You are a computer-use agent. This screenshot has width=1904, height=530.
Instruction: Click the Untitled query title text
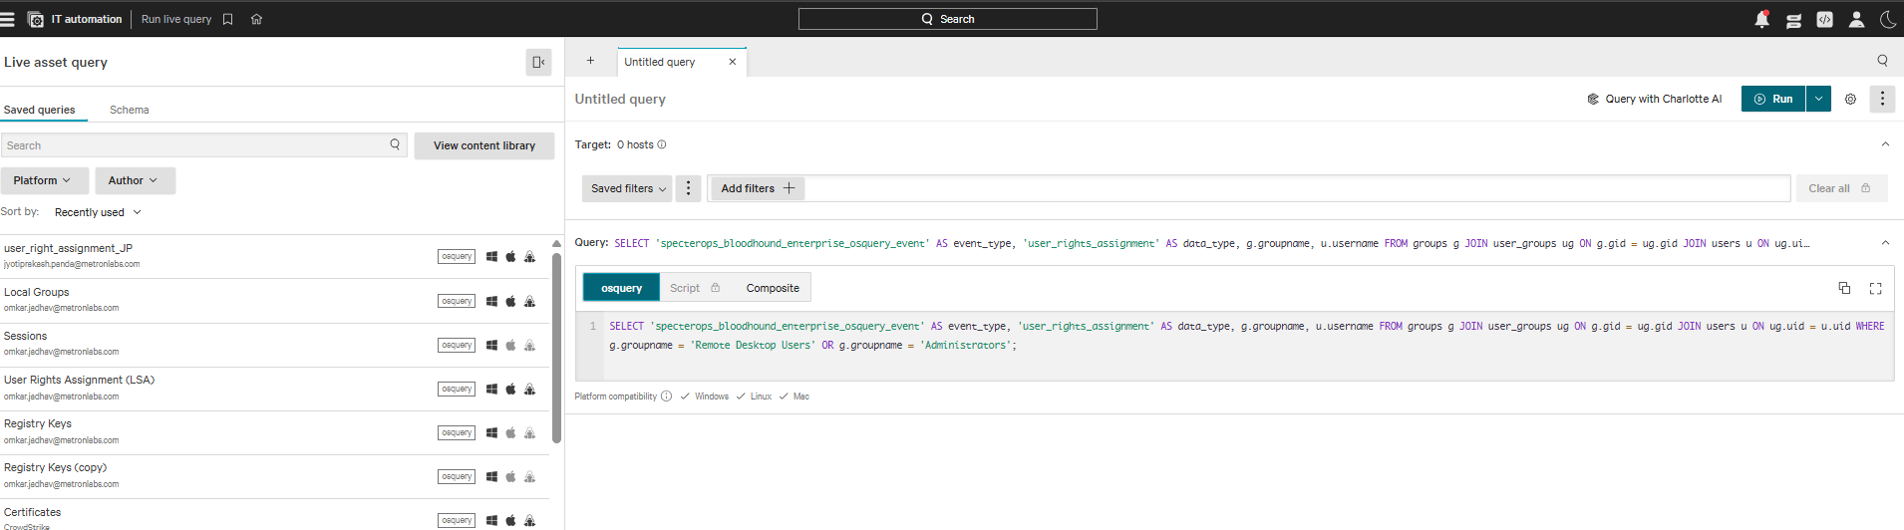[620, 99]
